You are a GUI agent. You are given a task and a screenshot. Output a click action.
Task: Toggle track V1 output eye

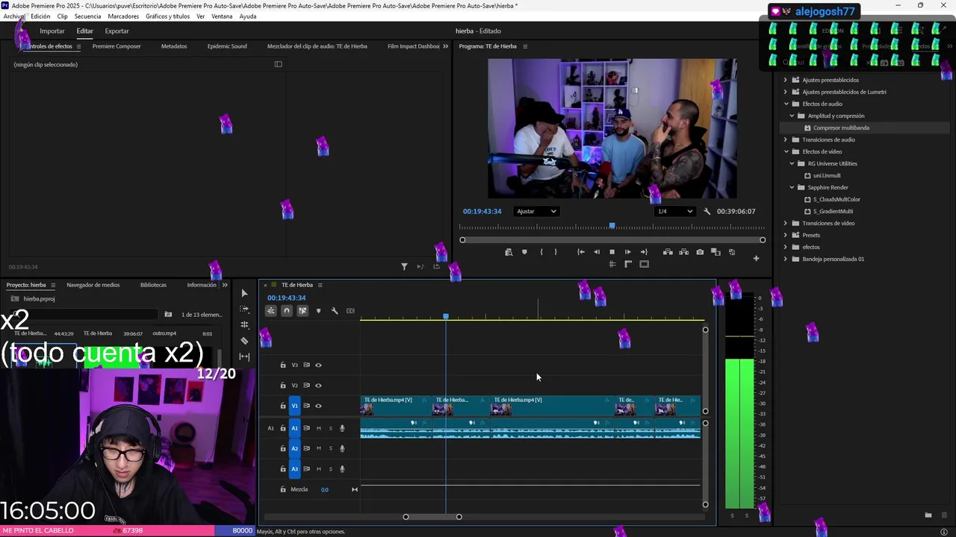[x=318, y=406]
